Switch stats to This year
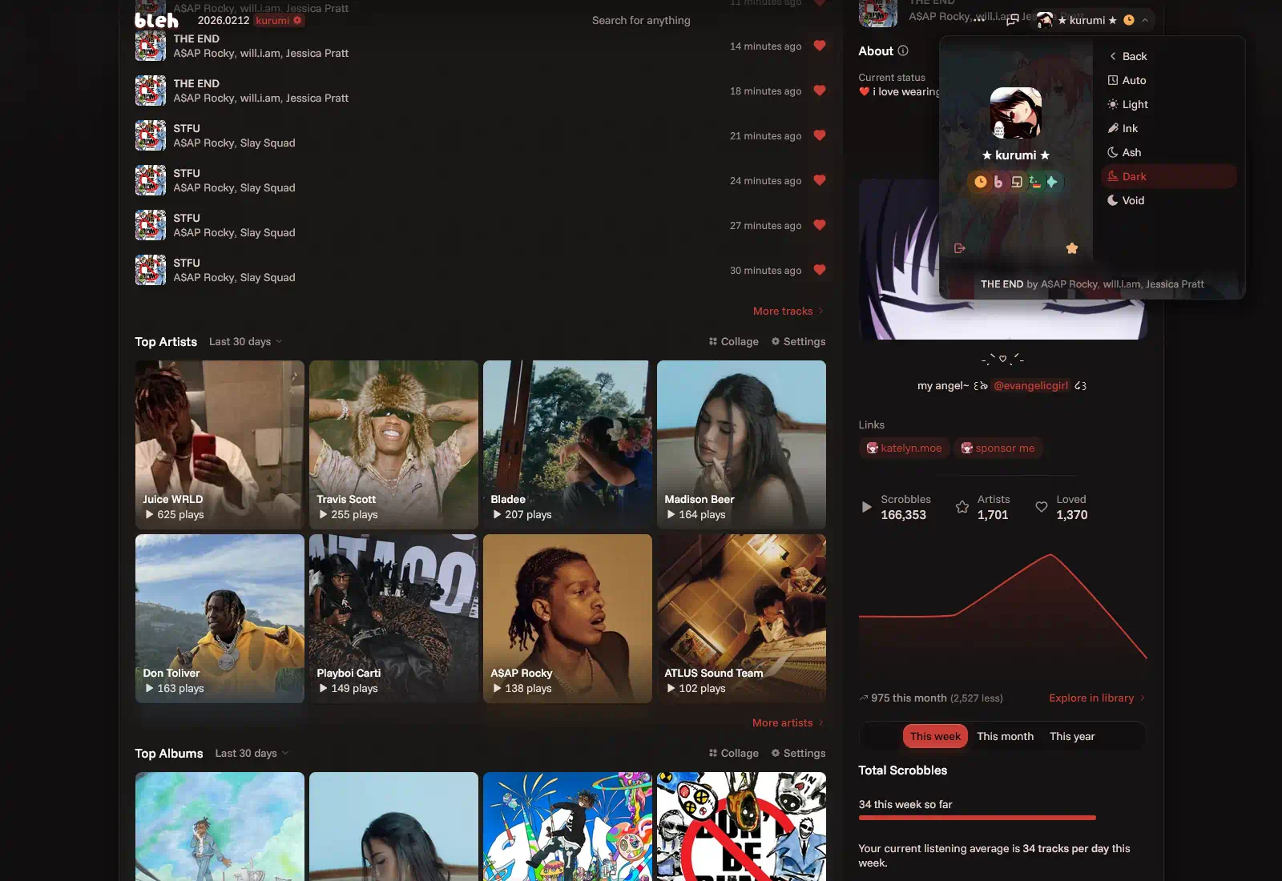This screenshot has height=881, width=1282. click(x=1072, y=736)
